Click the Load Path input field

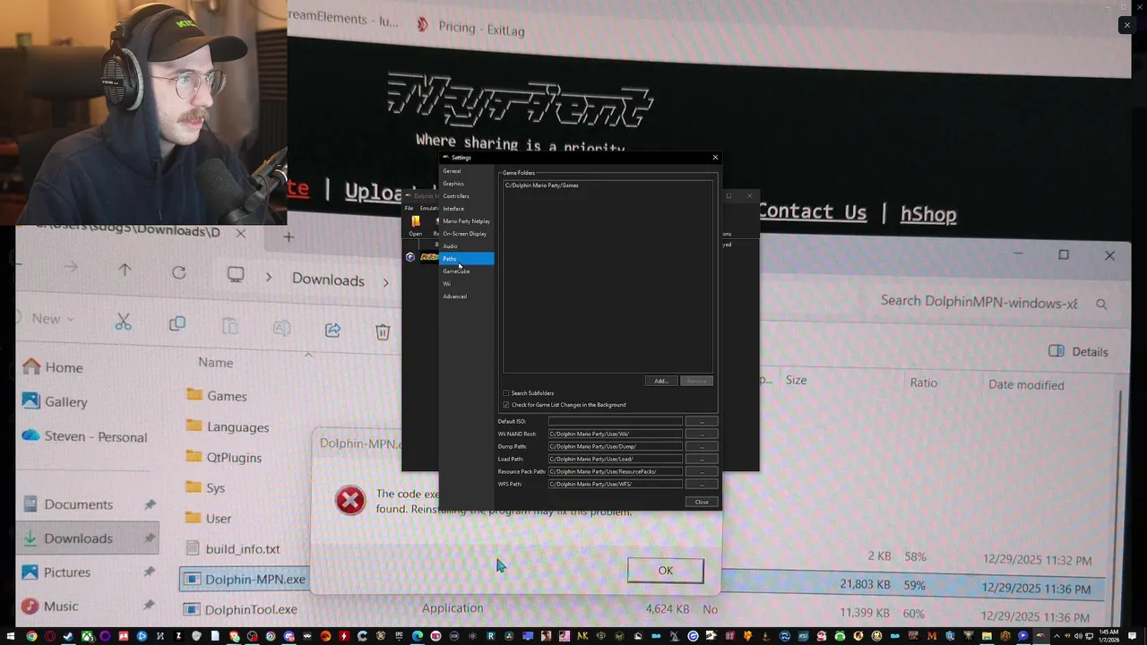point(616,459)
